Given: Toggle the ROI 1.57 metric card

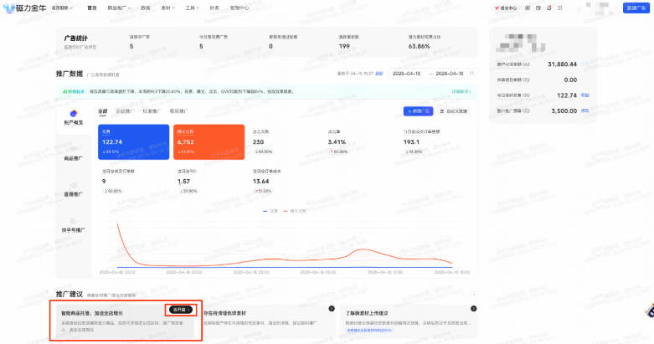Looking at the screenshot, I should [x=209, y=182].
